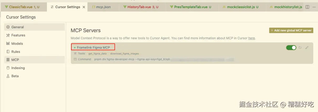Viewport: 318px width, 112px height.
Task: Click Add new global MCP server
Action: [x=291, y=30]
